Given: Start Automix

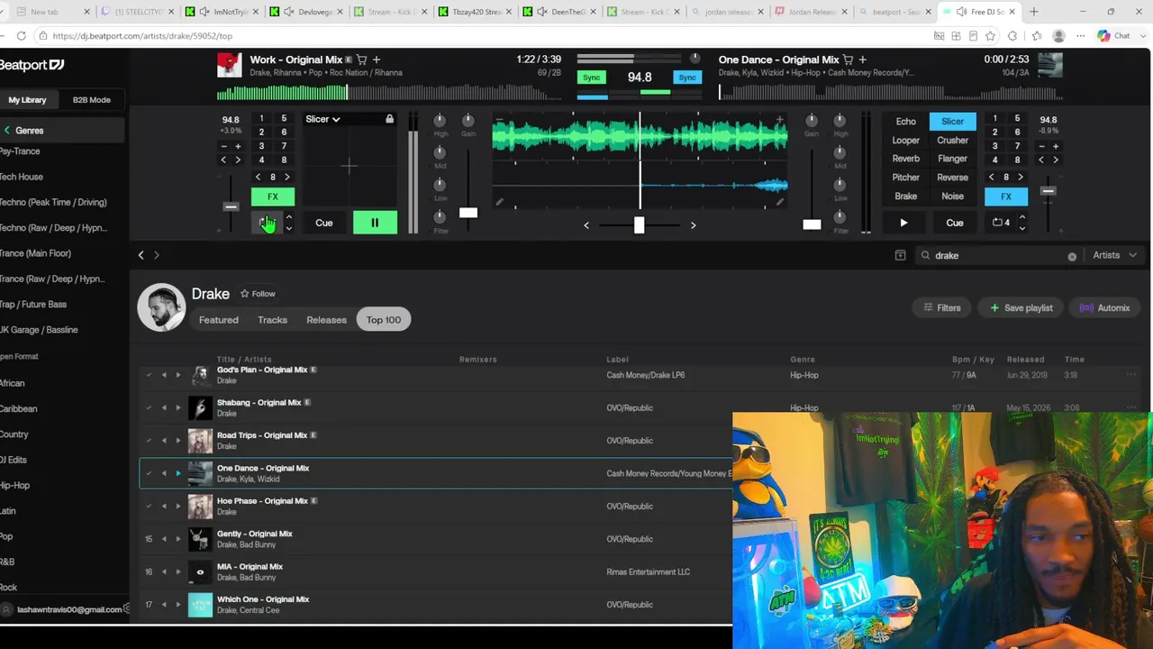Looking at the screenshot, I should pos(1104,308).
